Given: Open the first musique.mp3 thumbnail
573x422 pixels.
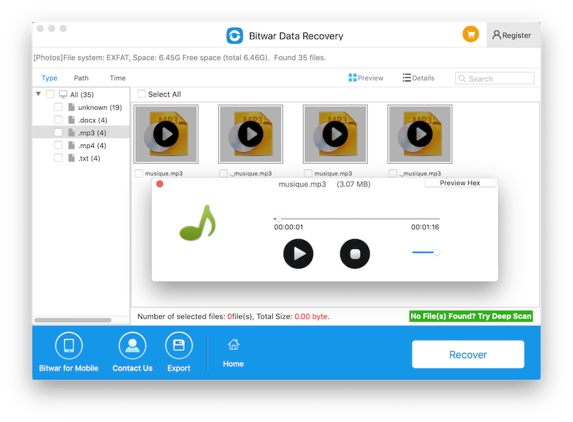Looking at the screenshot, I should pos(166,134).
